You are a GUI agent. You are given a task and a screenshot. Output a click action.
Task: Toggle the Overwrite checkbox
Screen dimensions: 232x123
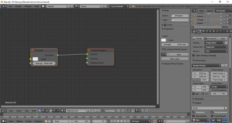[193, 112]
